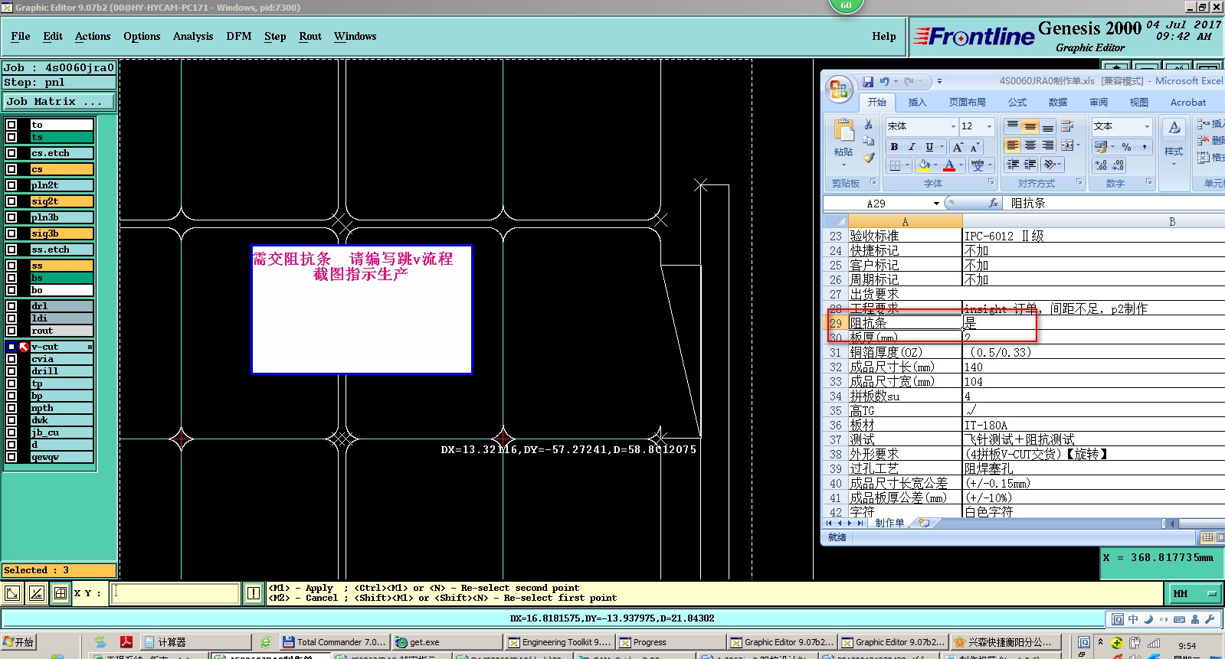Screen dimensions: 1225x659
Task: Open the Name Box dropdown next to A29
Action: 936,204
